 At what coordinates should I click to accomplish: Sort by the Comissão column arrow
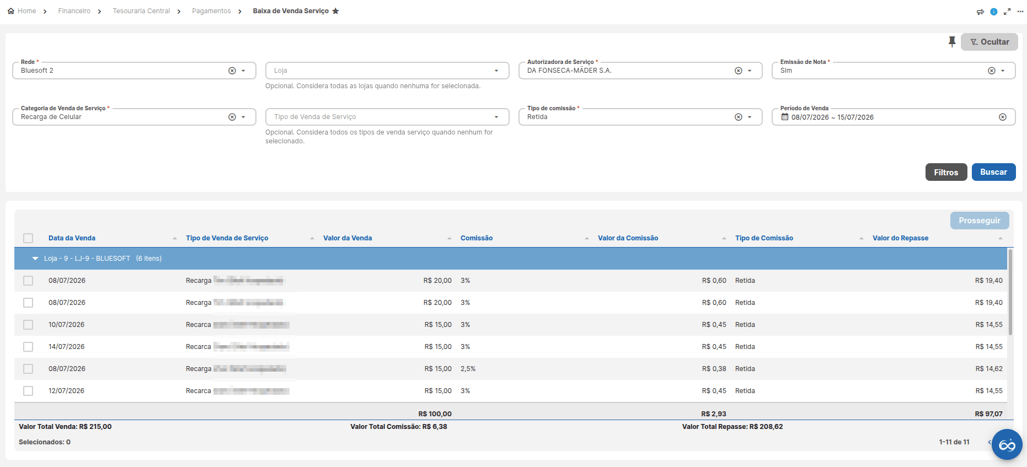click(587, 238)
